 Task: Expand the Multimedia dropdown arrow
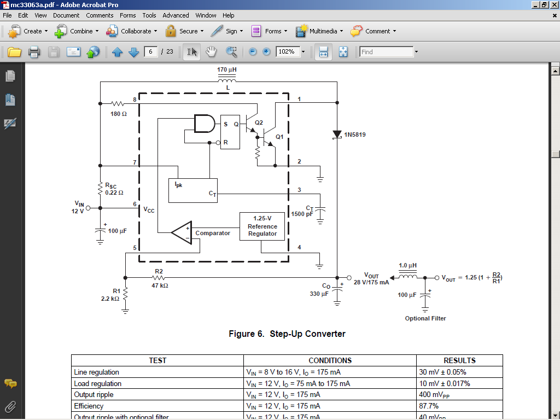[x=341, y=31]
